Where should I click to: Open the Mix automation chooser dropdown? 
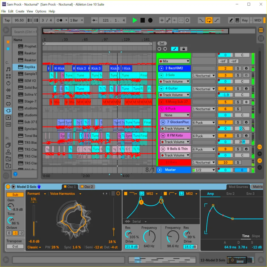tap(174, 61)
